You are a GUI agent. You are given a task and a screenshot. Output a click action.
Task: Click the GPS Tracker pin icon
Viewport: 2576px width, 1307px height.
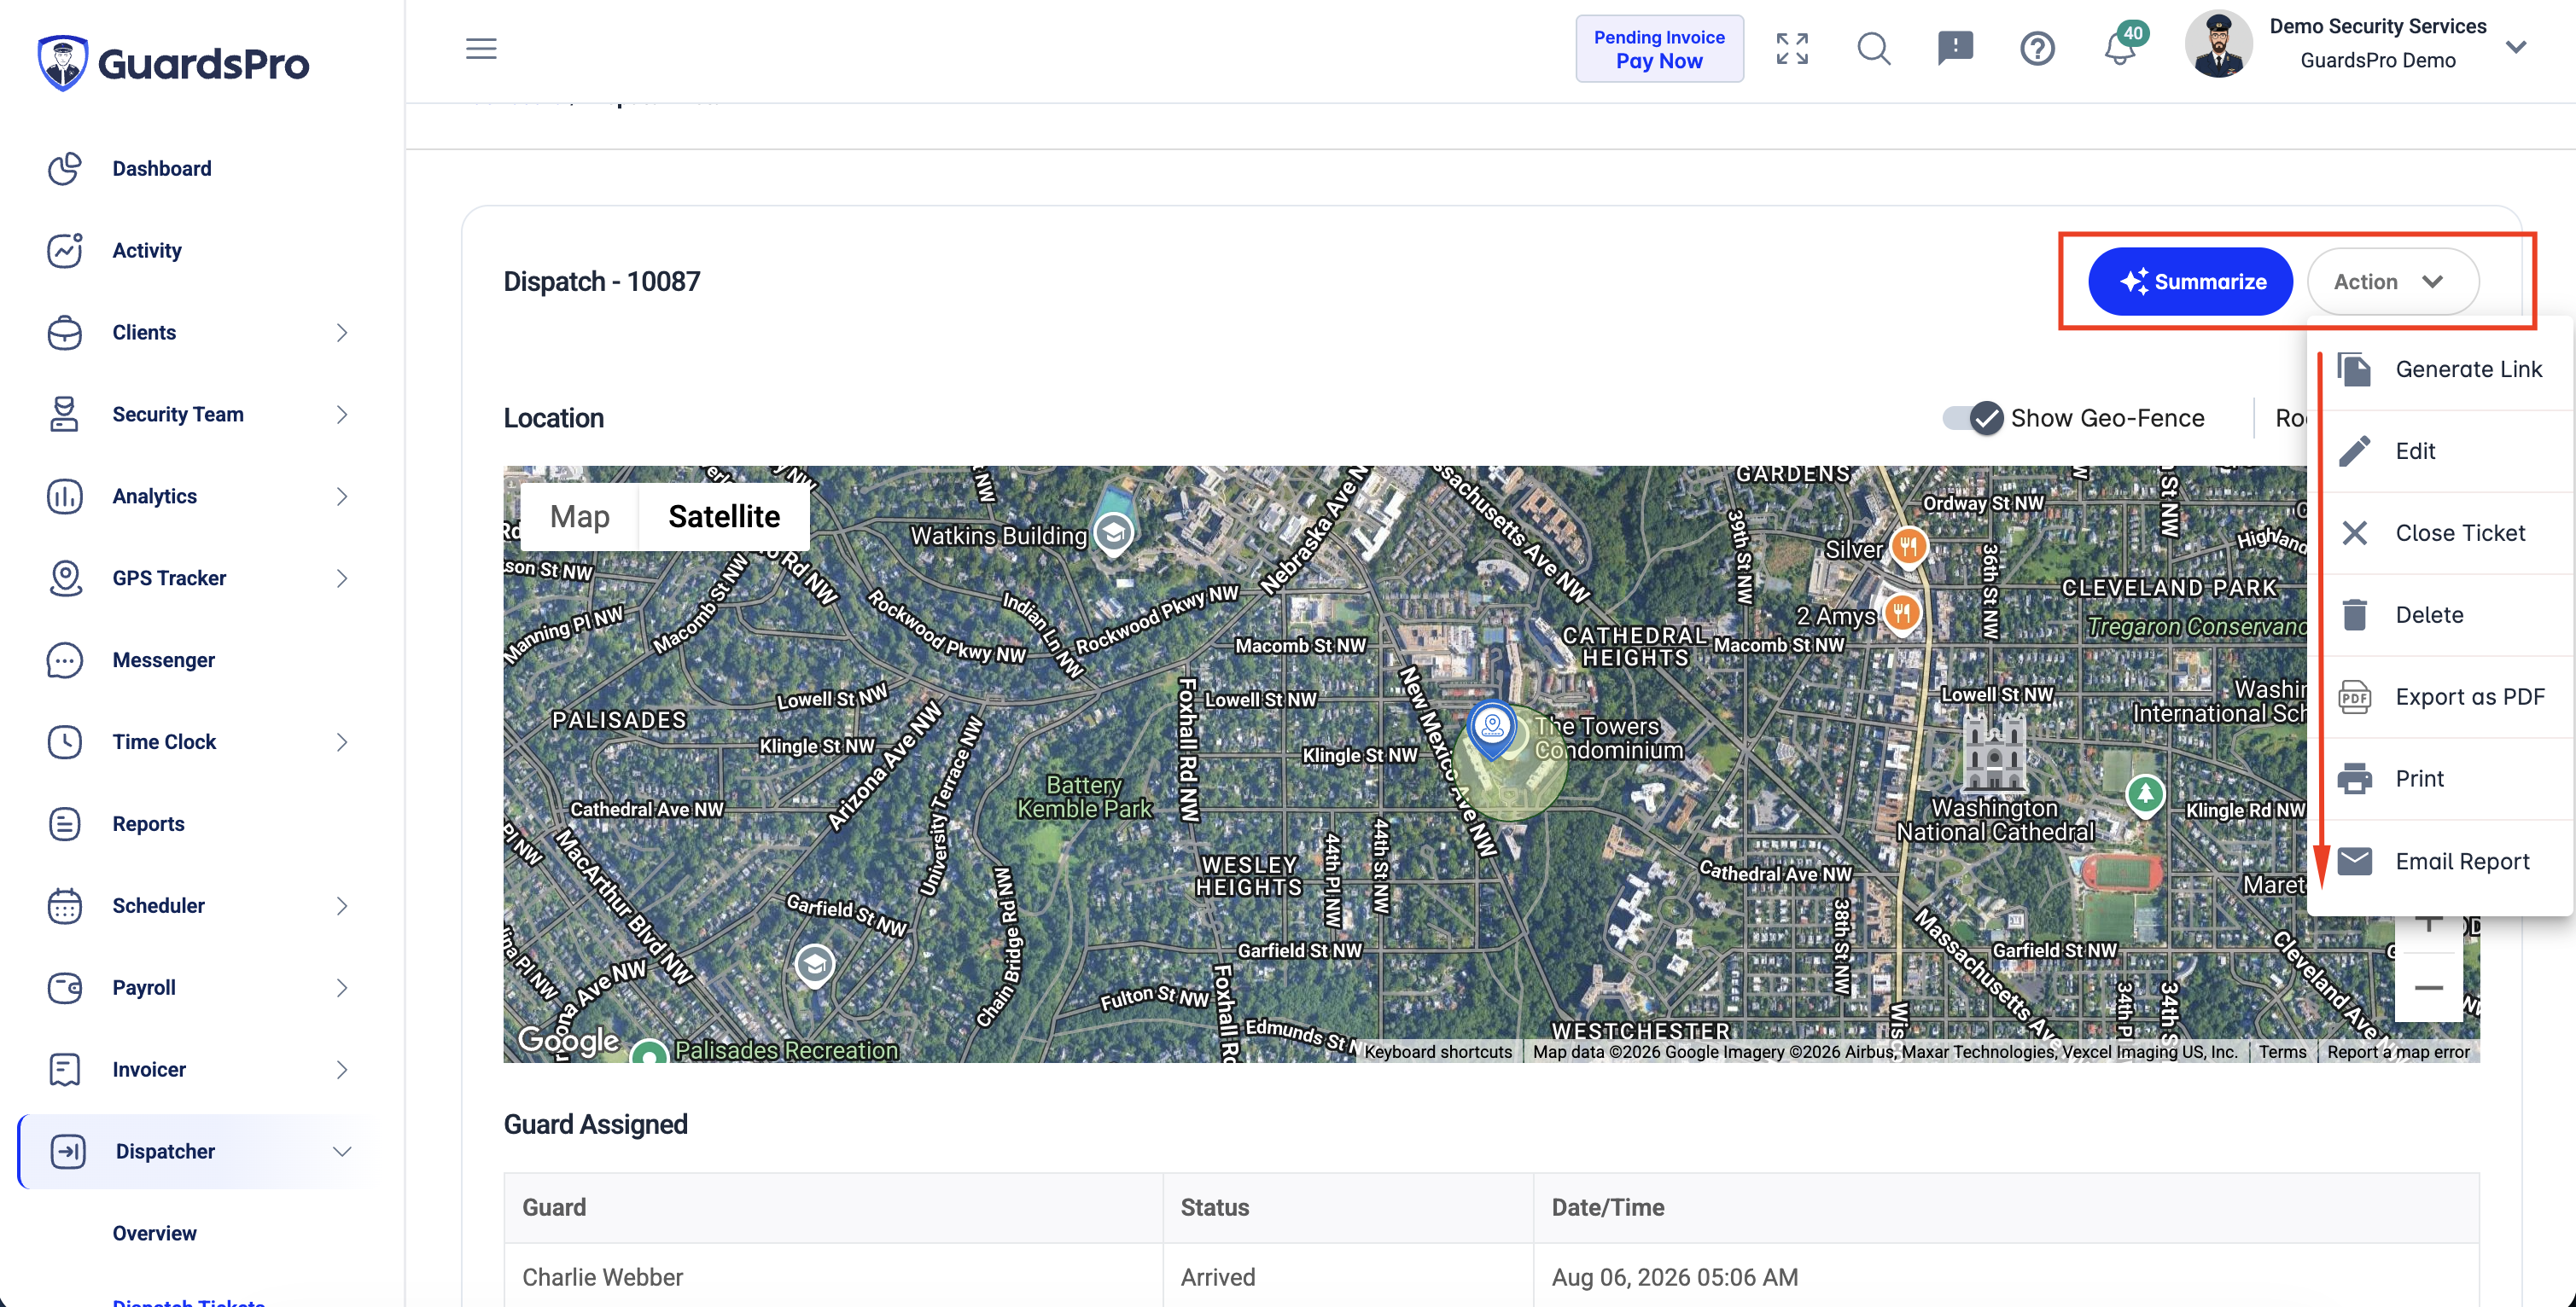click(65, 578)
